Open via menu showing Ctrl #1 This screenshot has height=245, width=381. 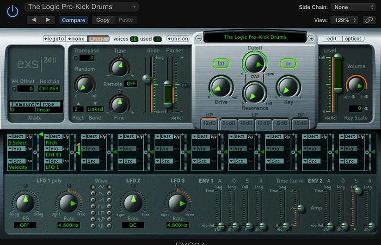click(54, 148)
